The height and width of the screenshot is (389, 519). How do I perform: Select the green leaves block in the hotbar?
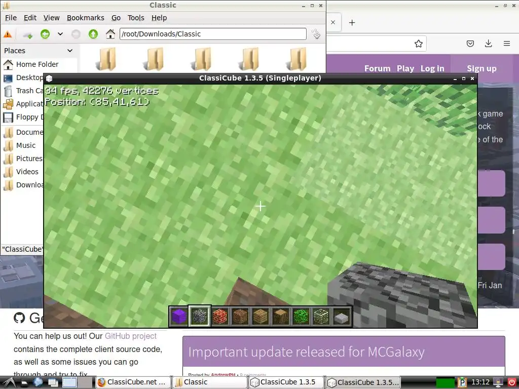point(301,316)
